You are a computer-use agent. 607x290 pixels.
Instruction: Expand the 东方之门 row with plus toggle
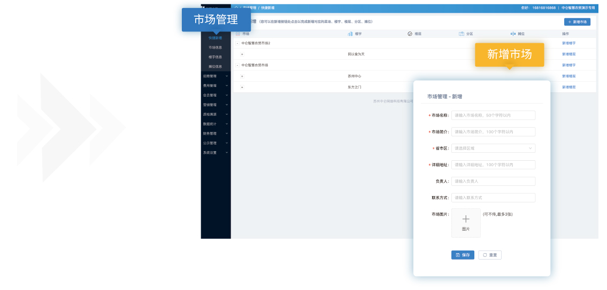242,87
